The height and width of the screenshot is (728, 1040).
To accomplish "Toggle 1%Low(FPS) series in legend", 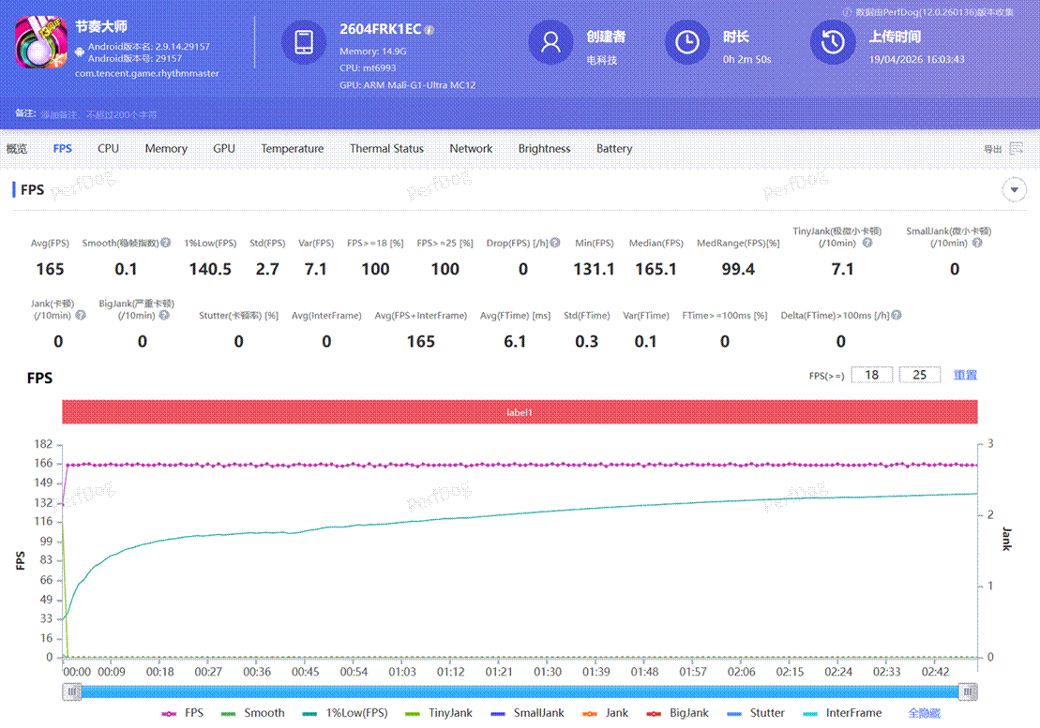I will click(349, 713).
